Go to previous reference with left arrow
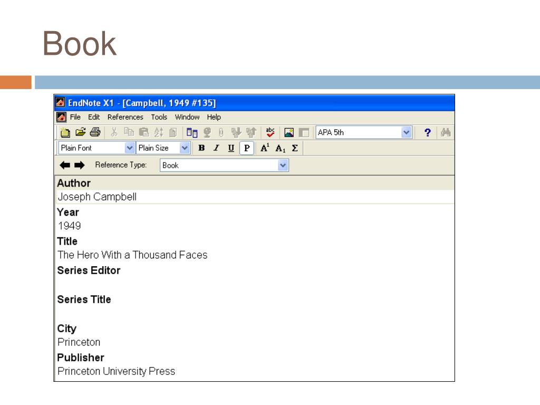Viewport: 540px width, 405px height. click(65, 165)
